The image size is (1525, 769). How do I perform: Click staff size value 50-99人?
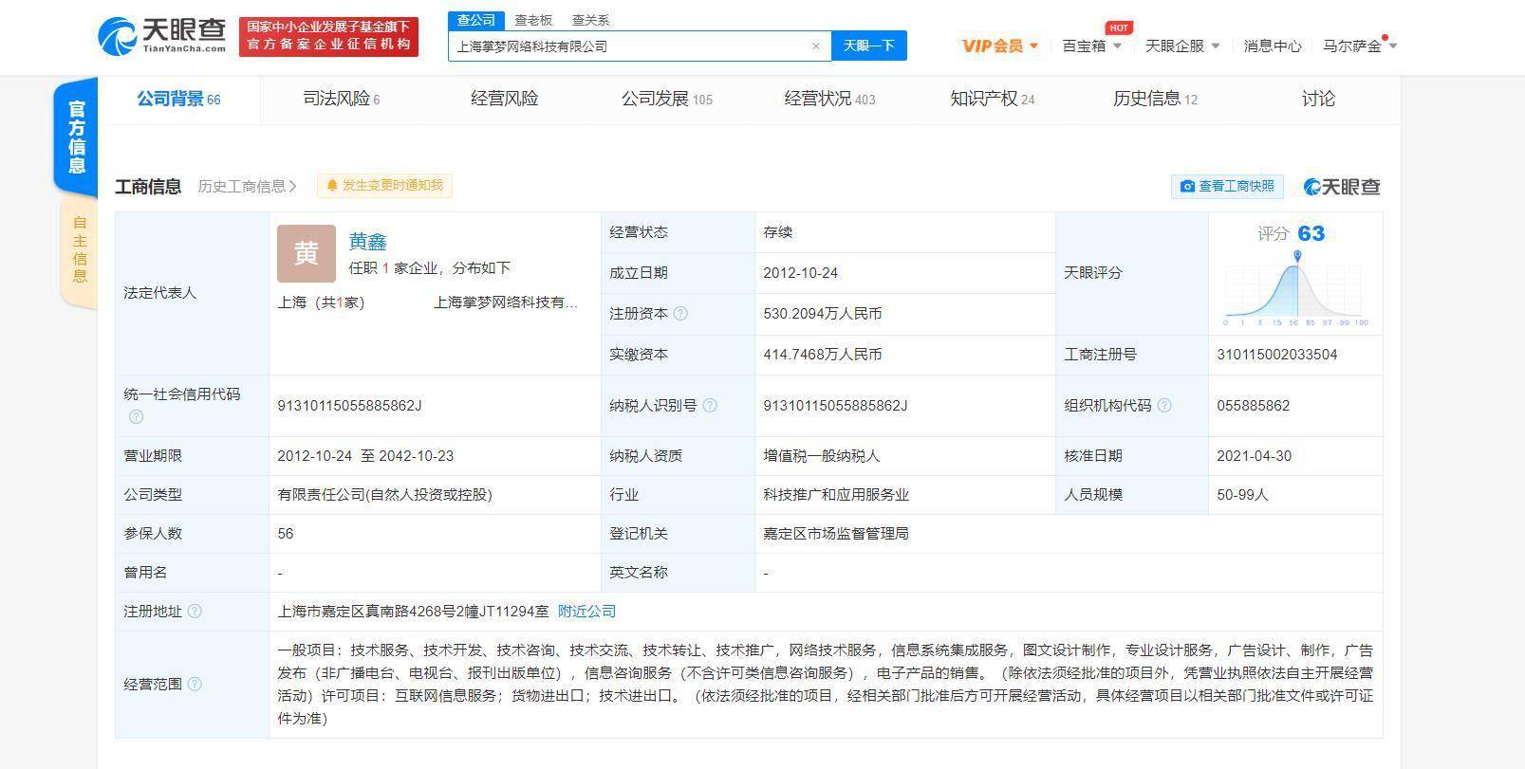pyautogui.click(x=1242, y=495)
